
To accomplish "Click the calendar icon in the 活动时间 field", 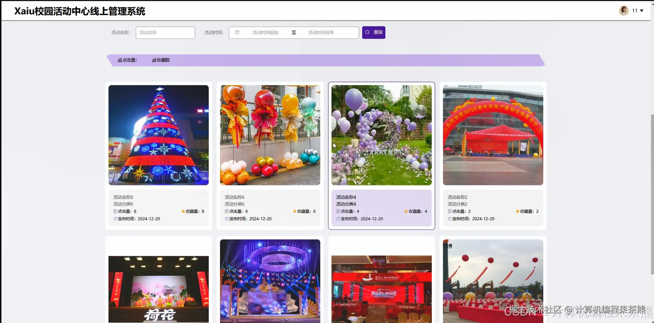I will (237, 32).
